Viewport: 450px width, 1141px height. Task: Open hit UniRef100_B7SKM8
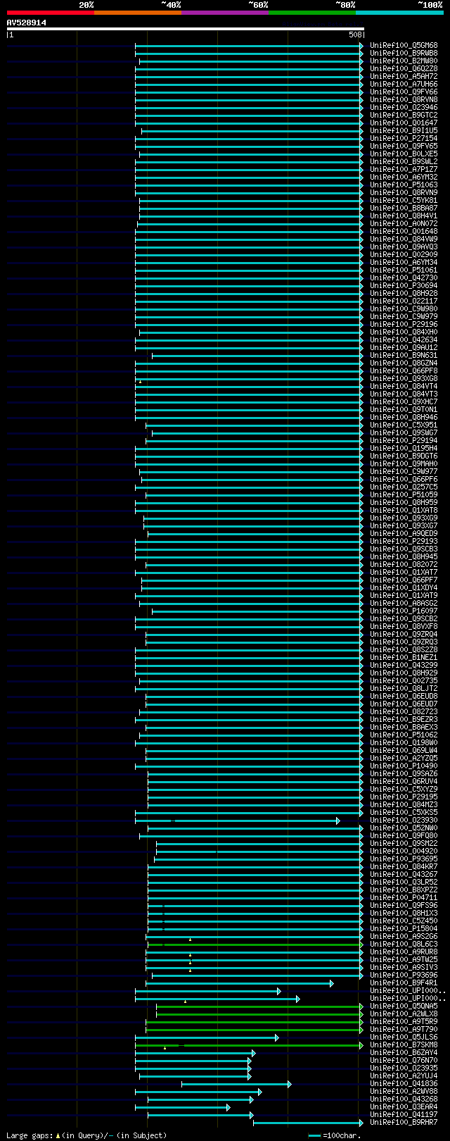pos(404,1045)
